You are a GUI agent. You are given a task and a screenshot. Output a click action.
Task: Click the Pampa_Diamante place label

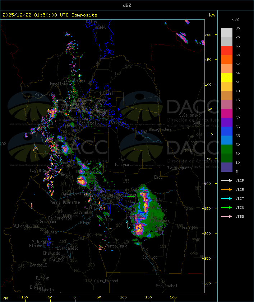(65, 202)
